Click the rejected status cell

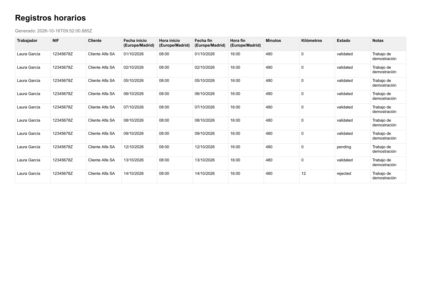tap(353, 176)
